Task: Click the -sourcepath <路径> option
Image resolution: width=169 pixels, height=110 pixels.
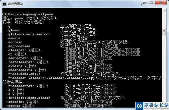Action: (x=24, y=58)
